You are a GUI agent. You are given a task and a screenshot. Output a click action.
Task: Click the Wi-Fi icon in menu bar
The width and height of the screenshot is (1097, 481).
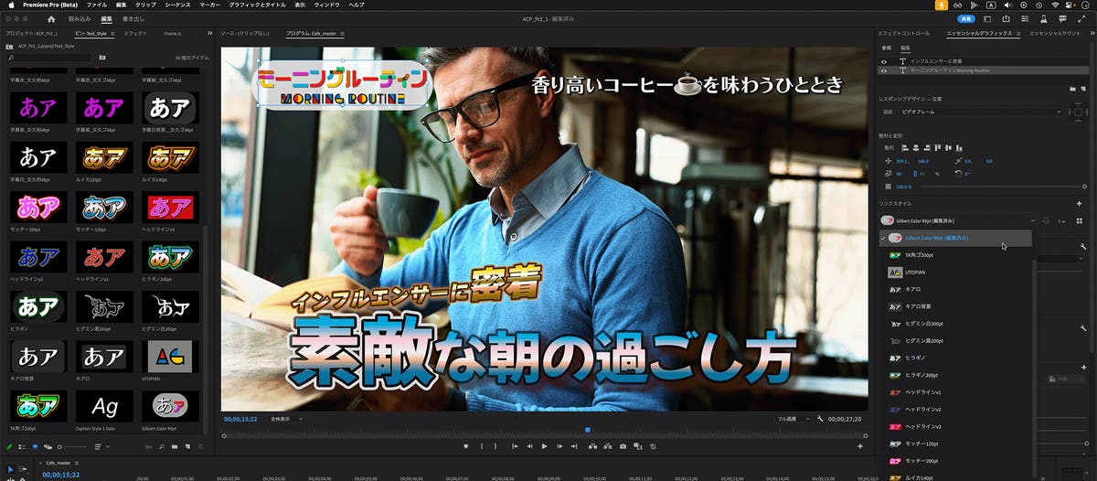pyautogui.click(x=1056, y=5)
